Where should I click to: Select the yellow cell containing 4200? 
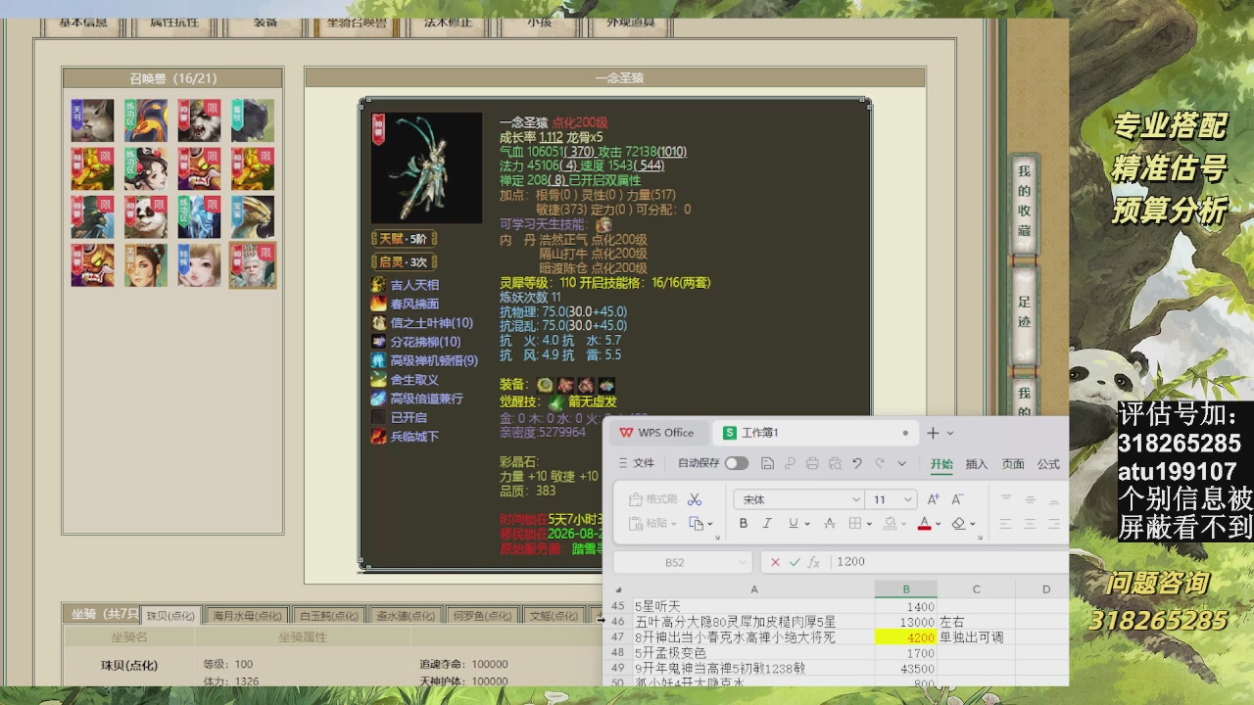click(906, 637)
